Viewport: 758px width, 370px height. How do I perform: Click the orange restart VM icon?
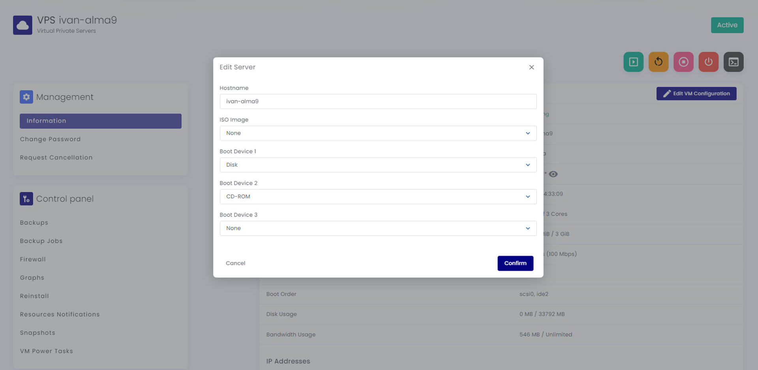(658, 62)
